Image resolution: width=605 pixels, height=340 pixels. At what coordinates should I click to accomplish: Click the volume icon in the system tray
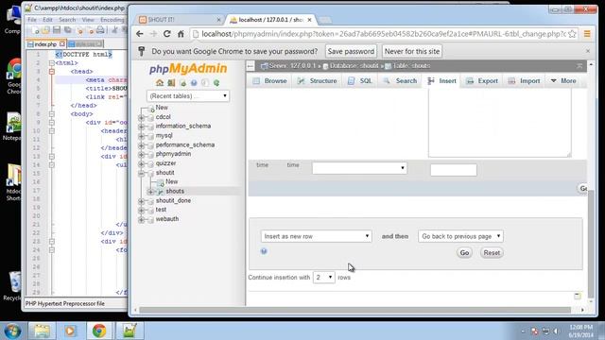coord(556,331)
